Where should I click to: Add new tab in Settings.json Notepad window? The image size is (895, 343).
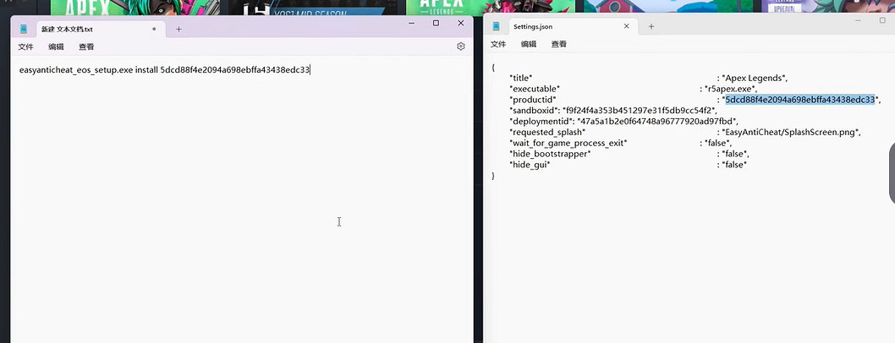point(651,26)
